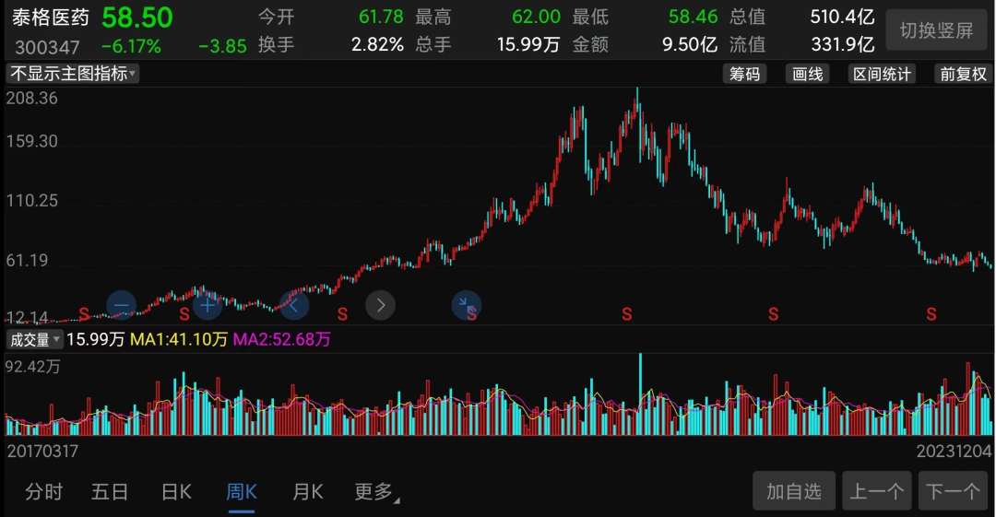The width and height of the screenshot is (996, 517).
Task: Click the MA2:52.68万 volume average label
Action: 281,339
